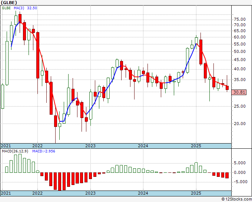Select the MACD:-2.956 value readout
This screenshot has width=252, height=202.
[44, 151]
